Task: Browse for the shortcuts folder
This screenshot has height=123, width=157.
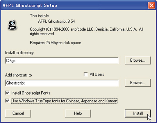Action: tap(138, 83)
